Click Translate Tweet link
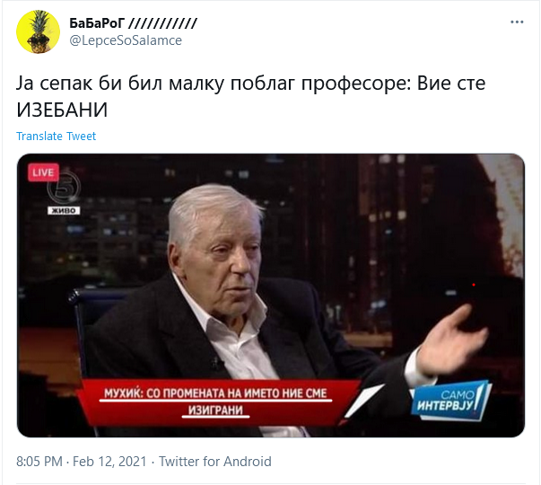 point(56,137)
